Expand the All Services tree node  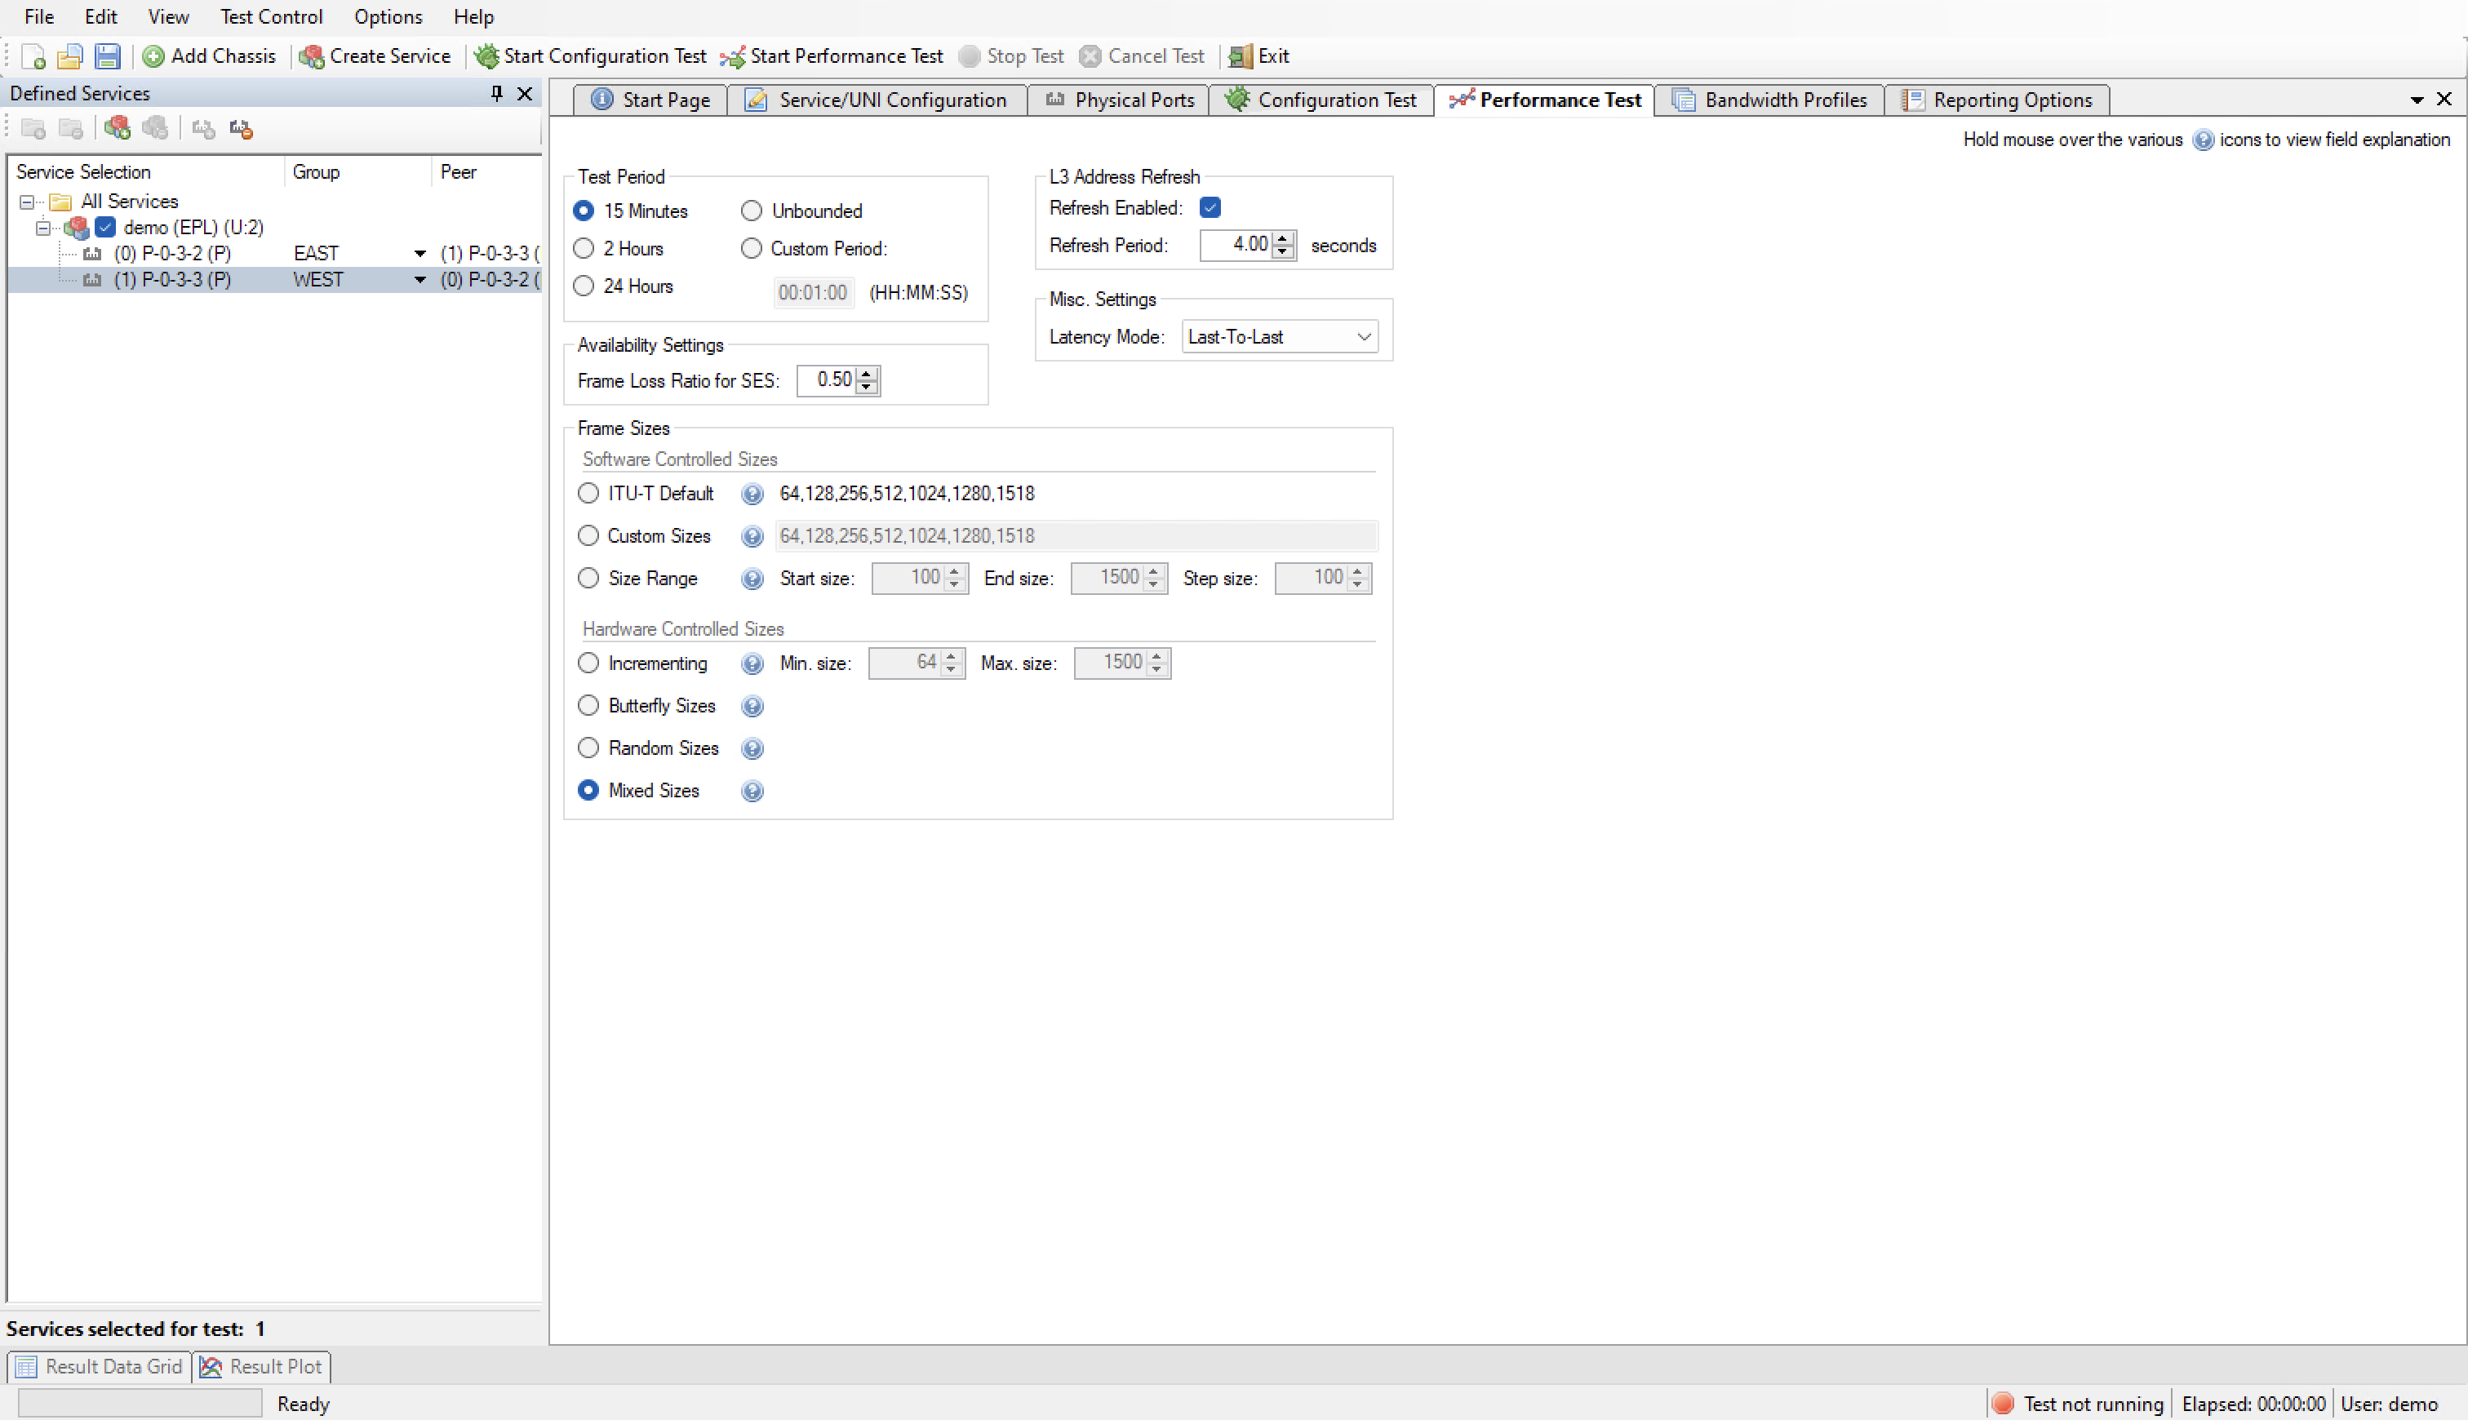[x=24, y=200]
